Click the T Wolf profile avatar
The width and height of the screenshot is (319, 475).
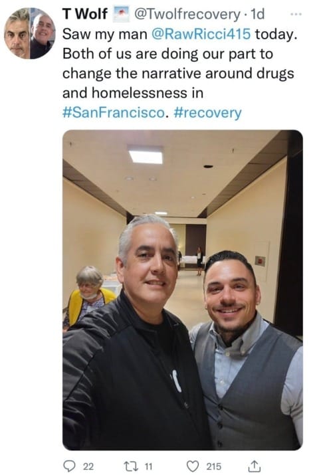click(30, 33)
